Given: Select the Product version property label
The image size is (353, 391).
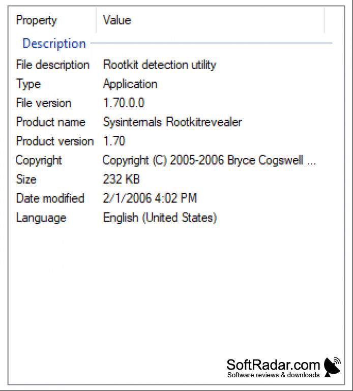Looking at the screenshot, I should (x=55, y=141).
